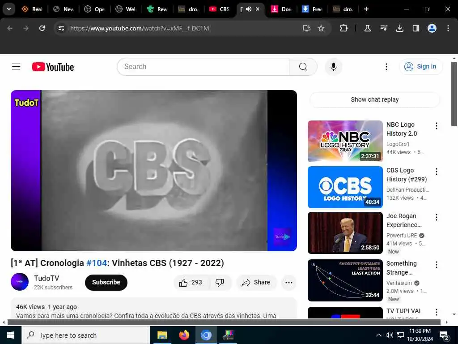Image resolution: width=458 pixels, height=344 pixels.
Task: Bookmark this page with star icon
Action: (321, 28)
